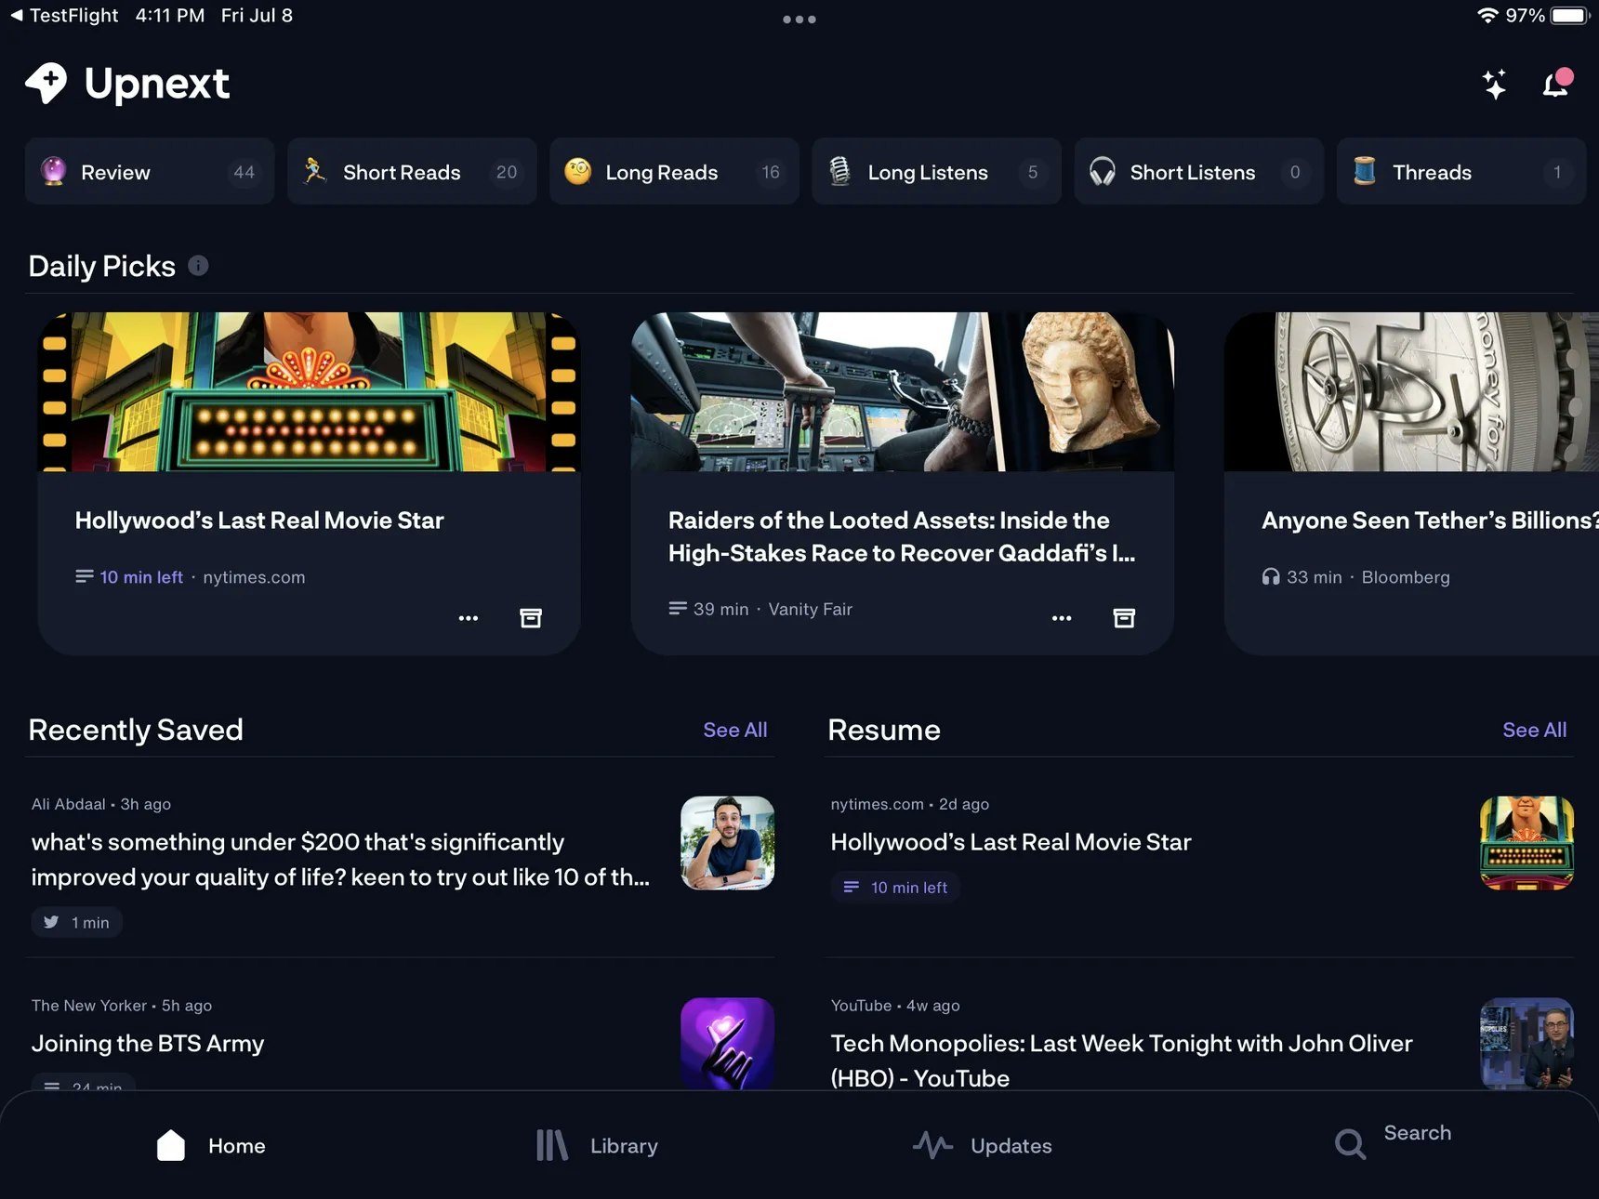Open Joining the BTS Army article

148,1043
